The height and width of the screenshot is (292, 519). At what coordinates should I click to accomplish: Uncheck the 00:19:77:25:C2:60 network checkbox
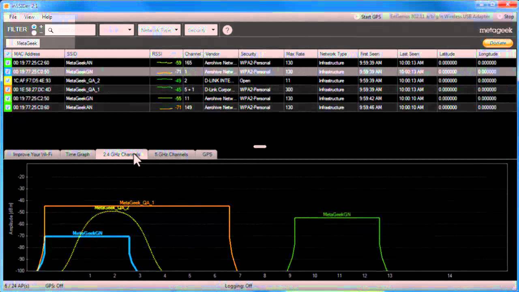coord(8,63)
